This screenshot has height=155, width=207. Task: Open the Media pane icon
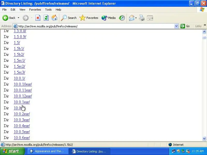click(x=108, y=18)
